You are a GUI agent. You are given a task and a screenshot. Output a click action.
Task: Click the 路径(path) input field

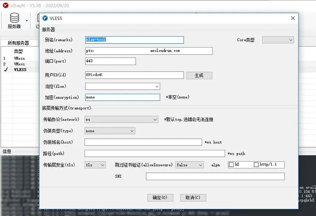coord(155,153)
